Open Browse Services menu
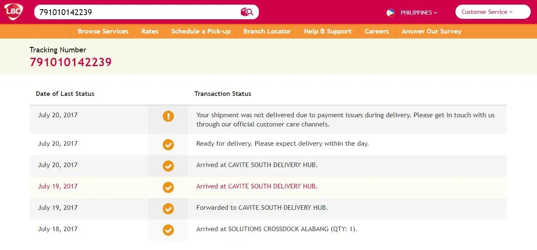 (103, 31)
